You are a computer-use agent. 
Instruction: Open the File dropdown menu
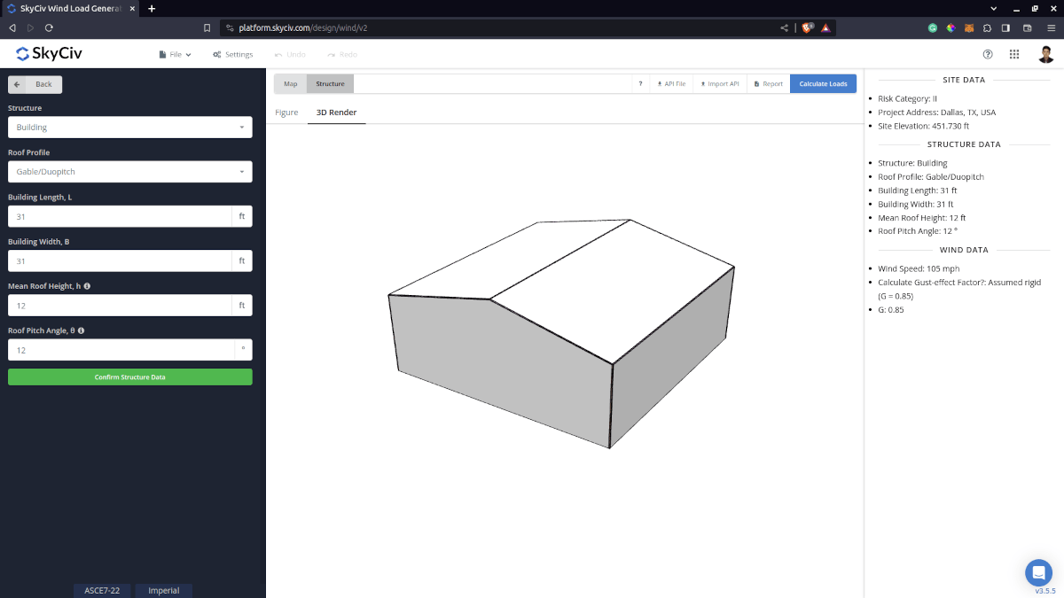pyautogui.click(x=175, y=53)
